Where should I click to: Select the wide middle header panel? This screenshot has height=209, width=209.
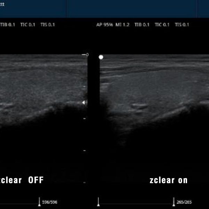(132, 9)
